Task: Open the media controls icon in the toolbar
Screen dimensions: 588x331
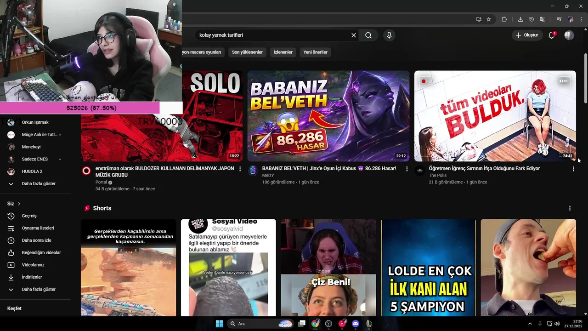Action: pyautogui.click(x=559, y=19)
